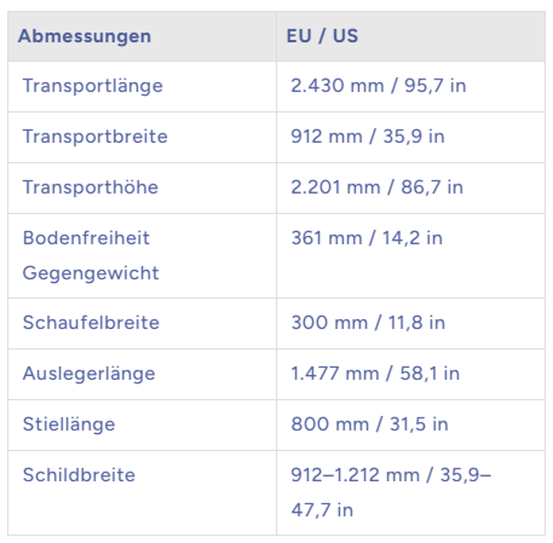Select the Transporthöhe row label

click(x=90, y=187)
